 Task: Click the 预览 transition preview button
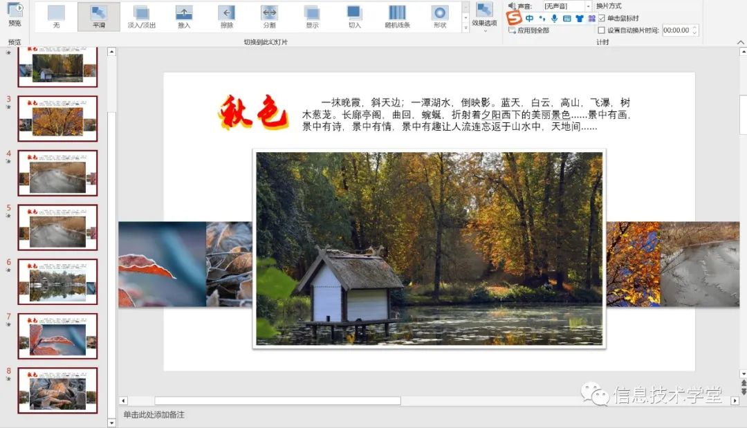tap(14, 15)
